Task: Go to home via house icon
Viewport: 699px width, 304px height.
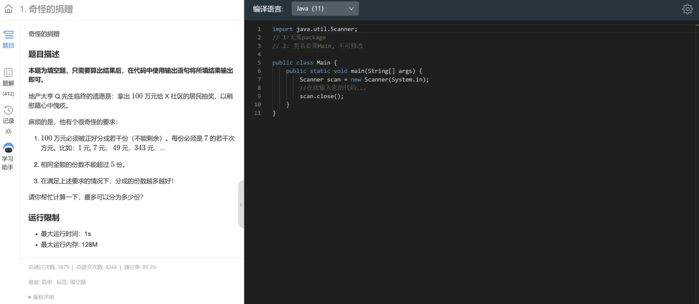Action: [8, 9]
